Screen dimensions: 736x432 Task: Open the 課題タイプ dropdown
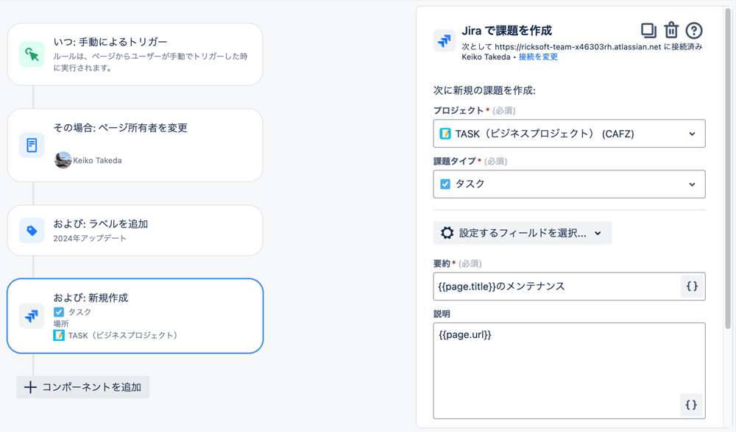(x=569, y=184)
